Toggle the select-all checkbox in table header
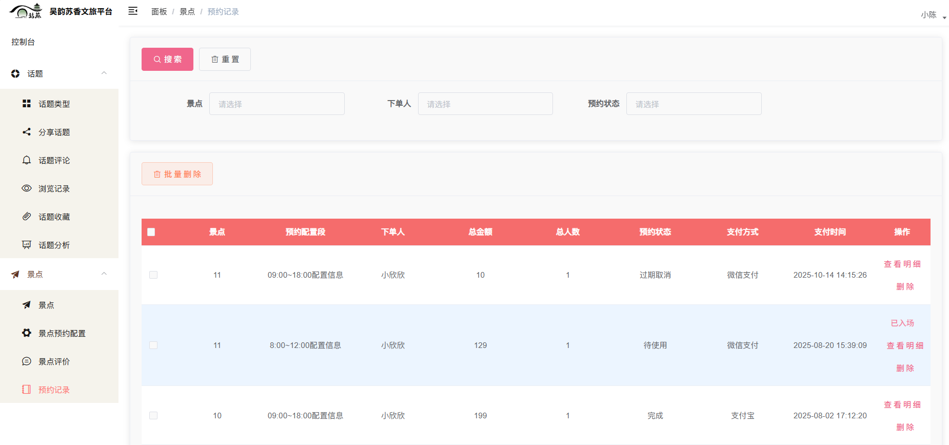949x445 pixels. [151, 232]
